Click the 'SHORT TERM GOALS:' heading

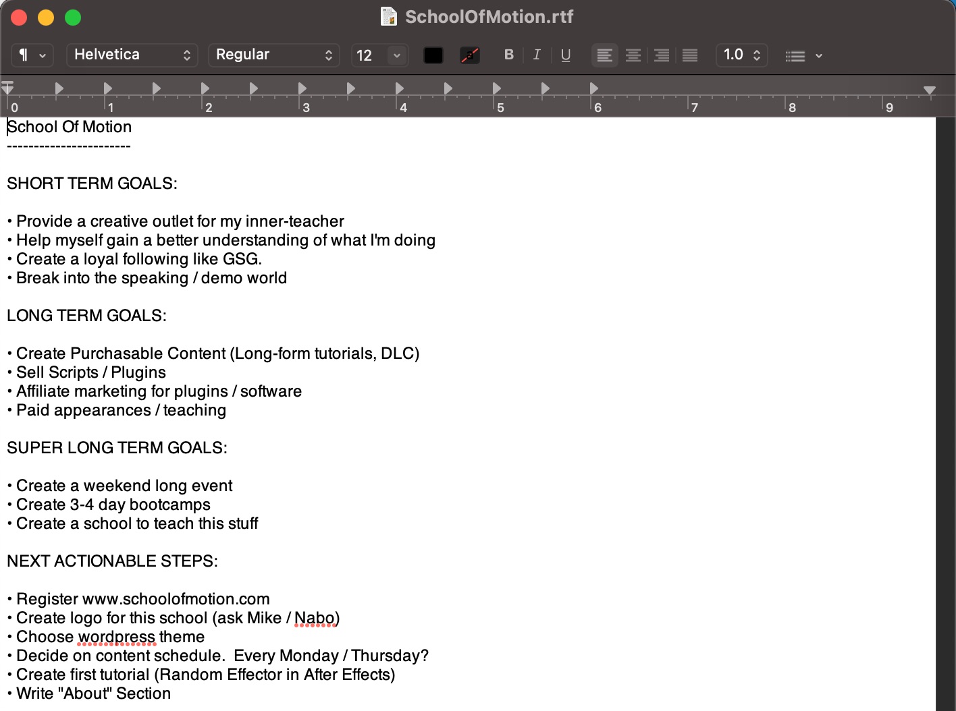pos(92,183)
